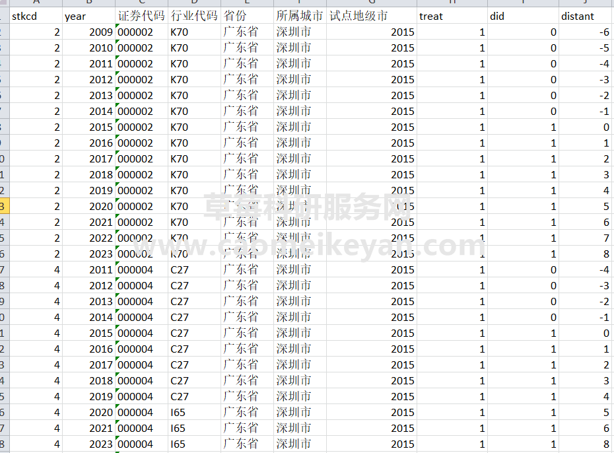
Task: Click distant value -4 in stkcd 4's 2011 row
Action: 586,270
